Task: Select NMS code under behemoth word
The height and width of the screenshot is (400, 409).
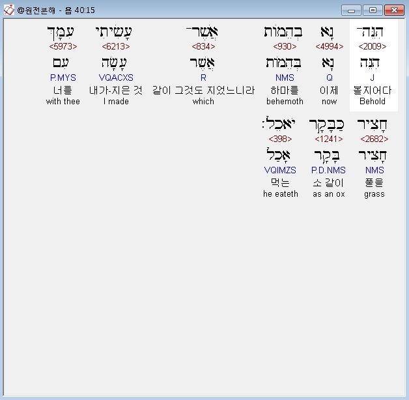Action: (285, 78)
